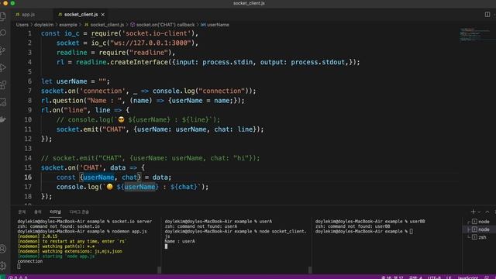The width and height of the screenshot is (496, 279).
Task: Create a new terminal with plus icon
Action: point(473,212)
